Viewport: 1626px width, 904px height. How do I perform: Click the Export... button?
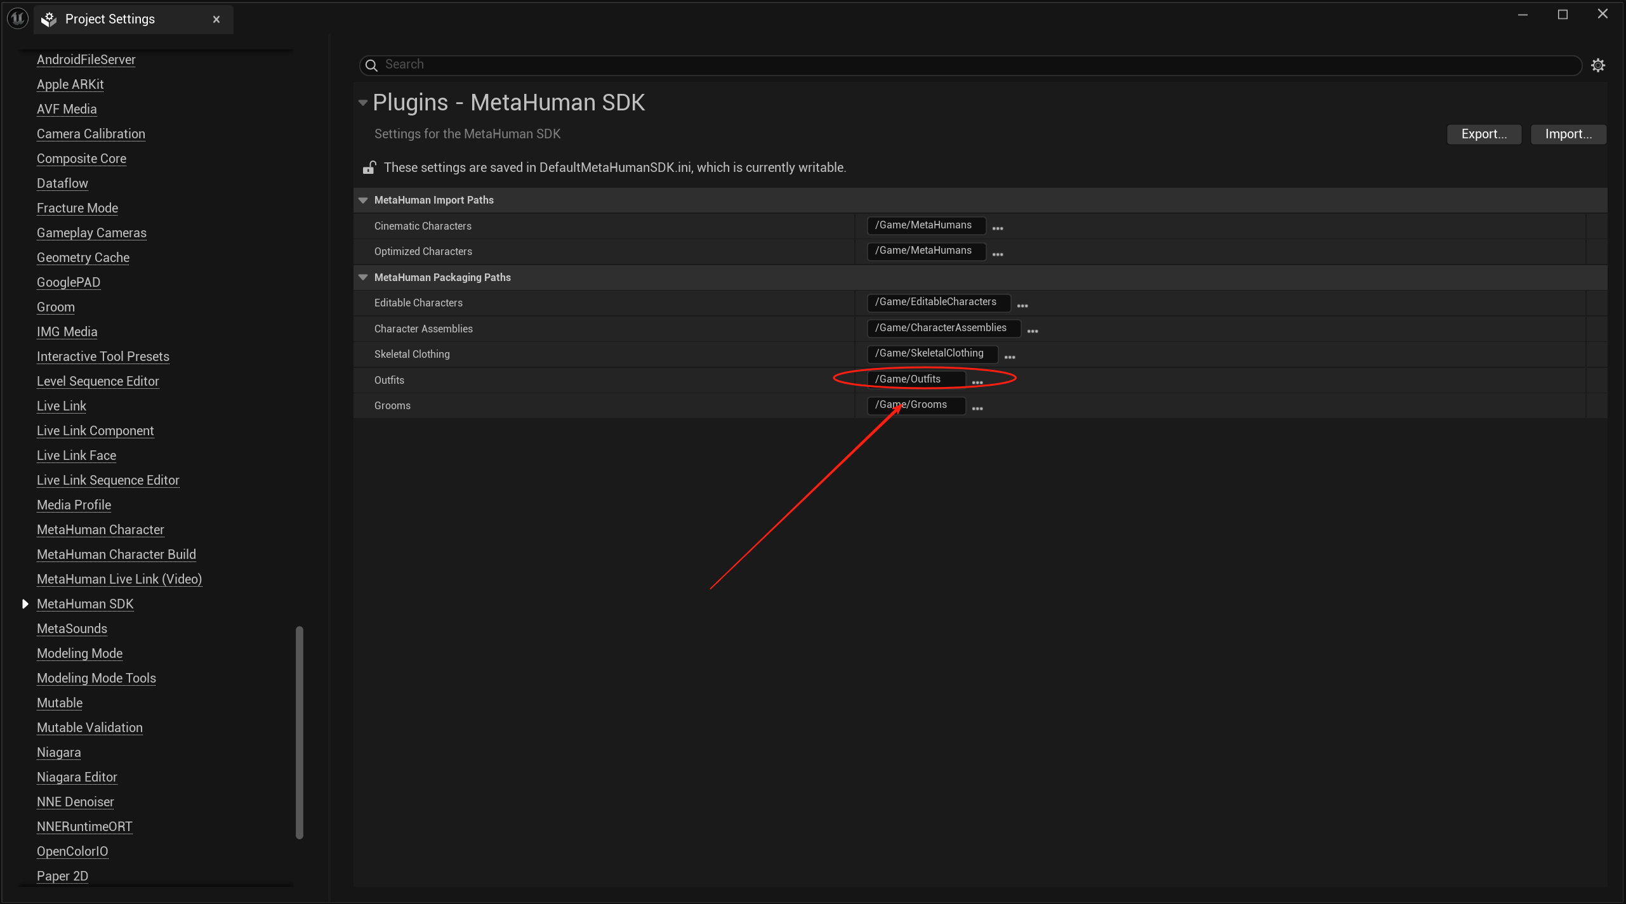(1483, 134)
